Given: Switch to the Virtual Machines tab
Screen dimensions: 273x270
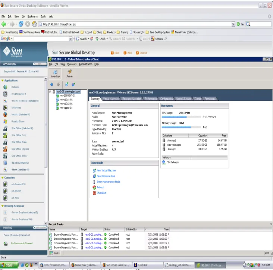Looking at the screenshot, I should [111, 99].
